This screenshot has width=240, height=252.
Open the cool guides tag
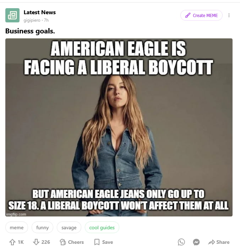pos(102,227)
